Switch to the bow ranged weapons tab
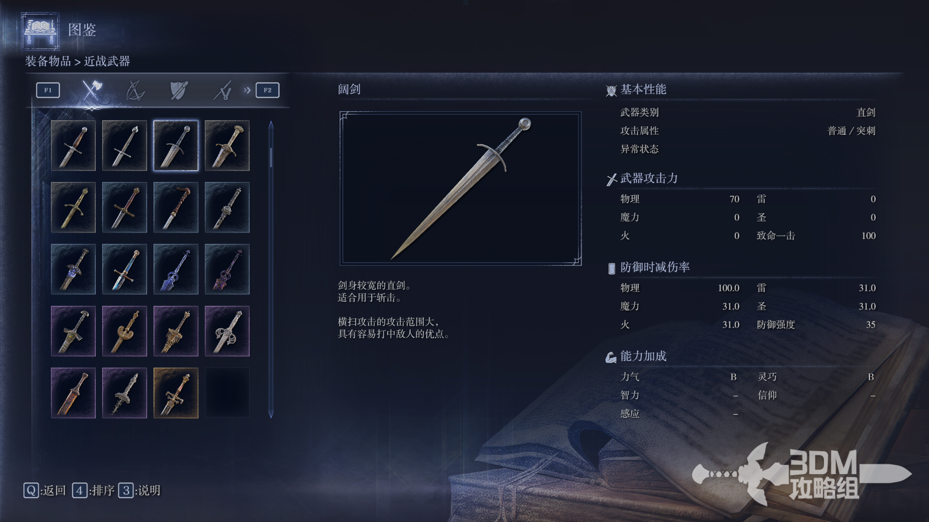This screenshot has width=929, height=522. coord(135,90)
